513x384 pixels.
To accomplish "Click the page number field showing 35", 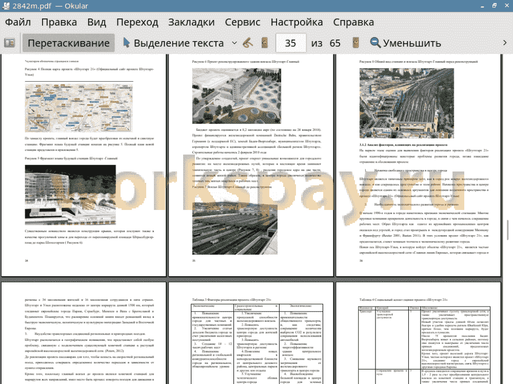I will click(x=291, y=43).
